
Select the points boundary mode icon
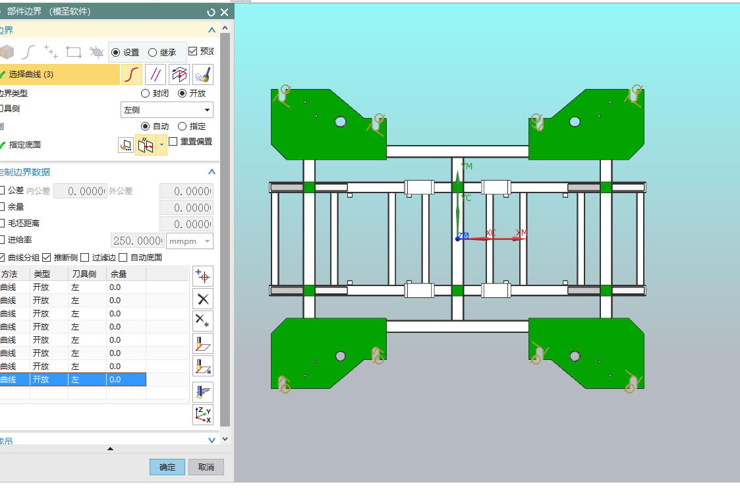[51, 51]
